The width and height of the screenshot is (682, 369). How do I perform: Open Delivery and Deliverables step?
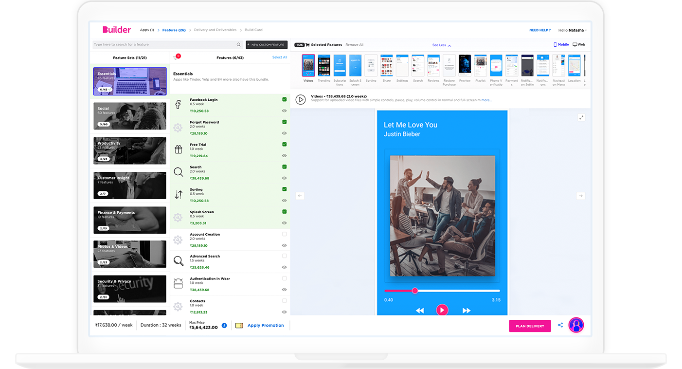tap(215, 30)
